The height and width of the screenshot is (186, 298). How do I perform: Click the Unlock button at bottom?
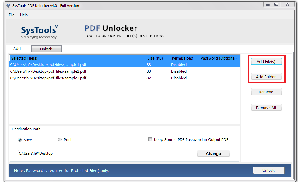269,170
